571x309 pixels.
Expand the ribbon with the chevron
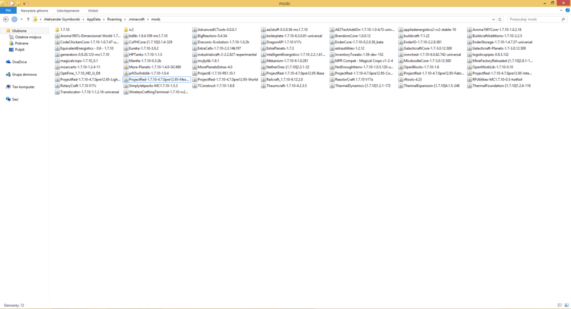561,10
